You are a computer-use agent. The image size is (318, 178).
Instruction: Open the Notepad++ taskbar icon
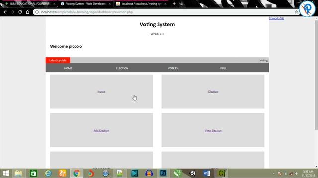120,173
